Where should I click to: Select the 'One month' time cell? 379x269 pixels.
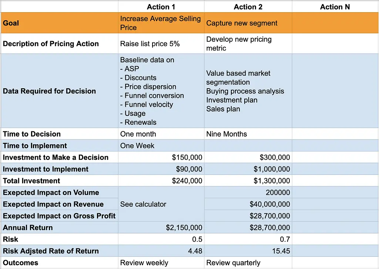(x=161, y=134)
